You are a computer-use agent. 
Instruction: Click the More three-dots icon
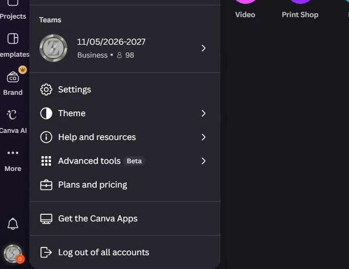13,153
